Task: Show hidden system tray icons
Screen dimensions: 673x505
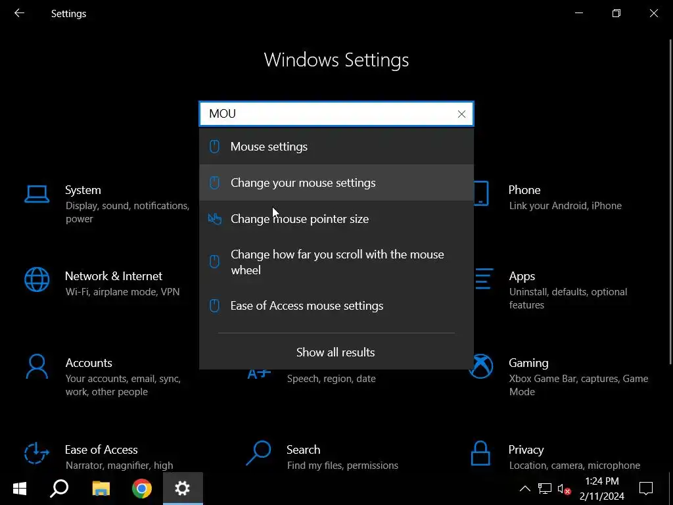Action: click(524, 489)
